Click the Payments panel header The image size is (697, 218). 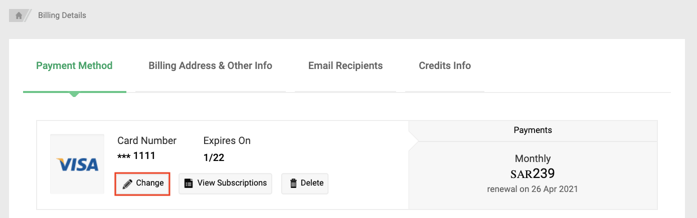click(x=533, y=130)
